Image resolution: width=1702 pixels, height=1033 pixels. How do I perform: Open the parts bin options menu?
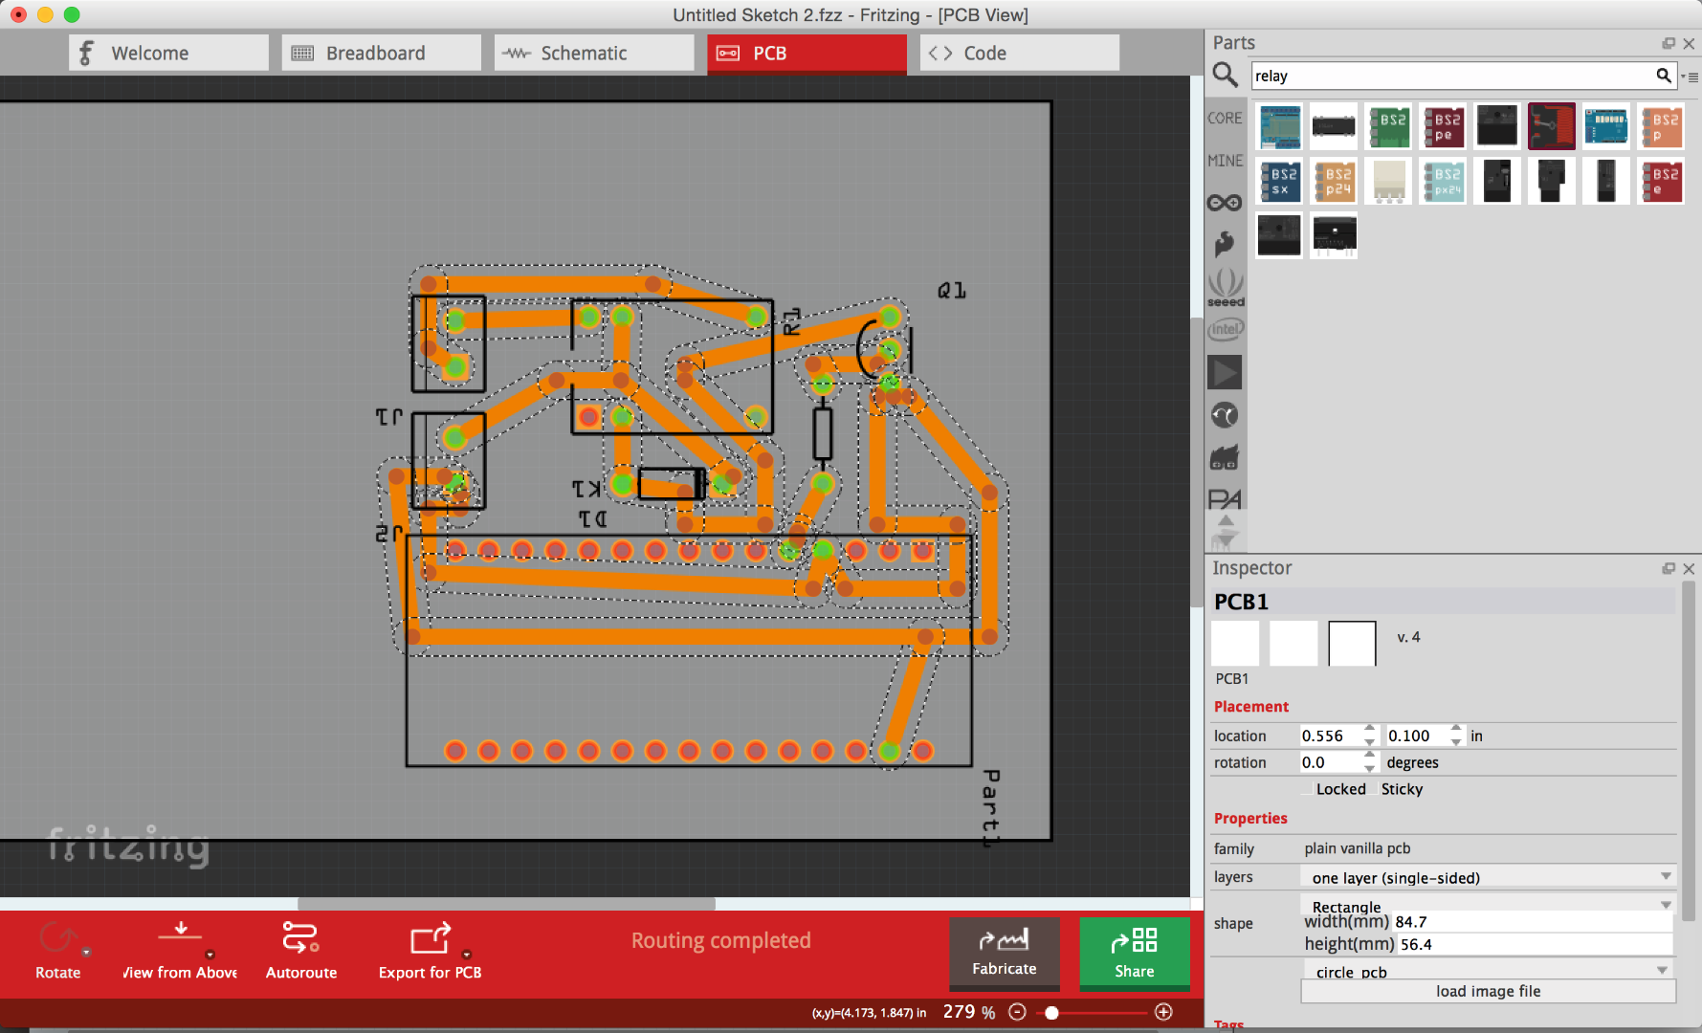[1691, 77]
